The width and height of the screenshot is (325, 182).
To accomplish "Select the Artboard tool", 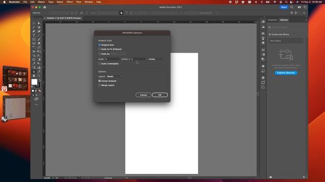I will tap(34, 72).
